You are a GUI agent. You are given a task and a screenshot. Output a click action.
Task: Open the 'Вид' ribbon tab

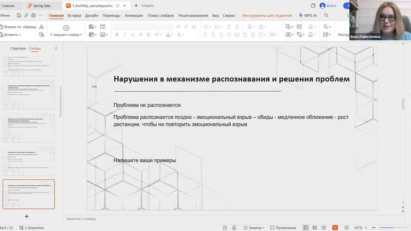(x=216, y=15)
